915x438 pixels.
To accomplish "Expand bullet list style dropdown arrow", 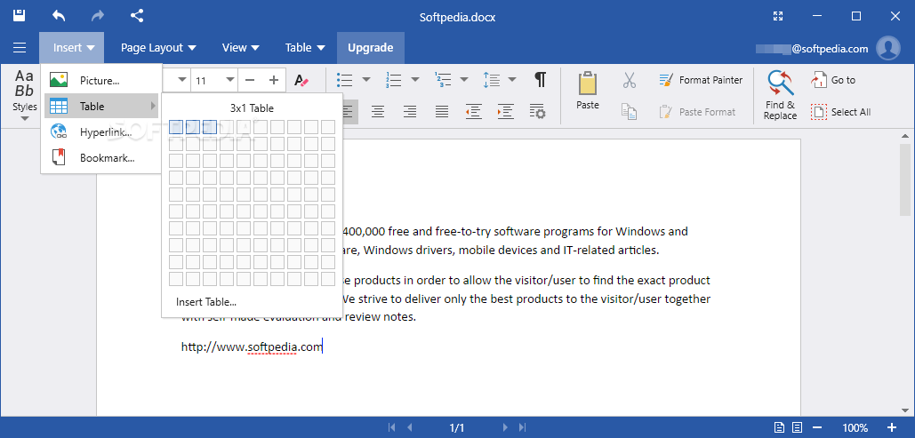I will pyautogui.click(x=366, y=80).
